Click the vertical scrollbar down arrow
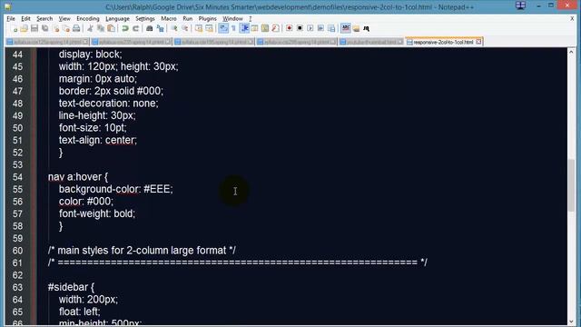 coord(571,322)
